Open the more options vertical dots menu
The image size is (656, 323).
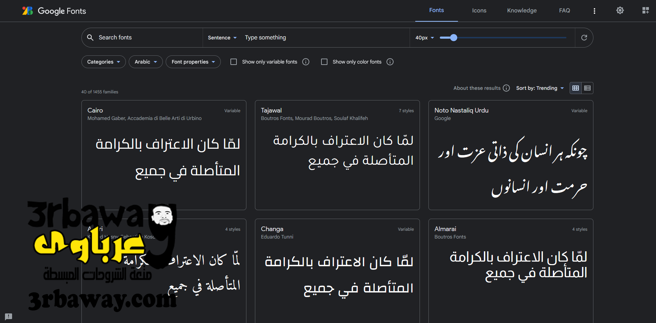click(x=594, y=11)
